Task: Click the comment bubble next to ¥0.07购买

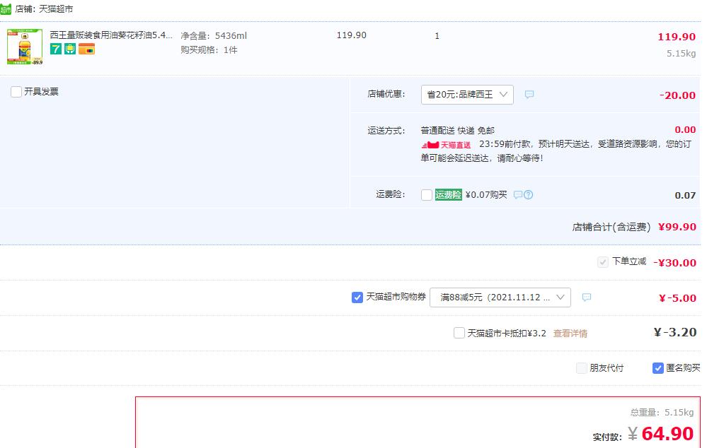Action: tap(518, 195)
